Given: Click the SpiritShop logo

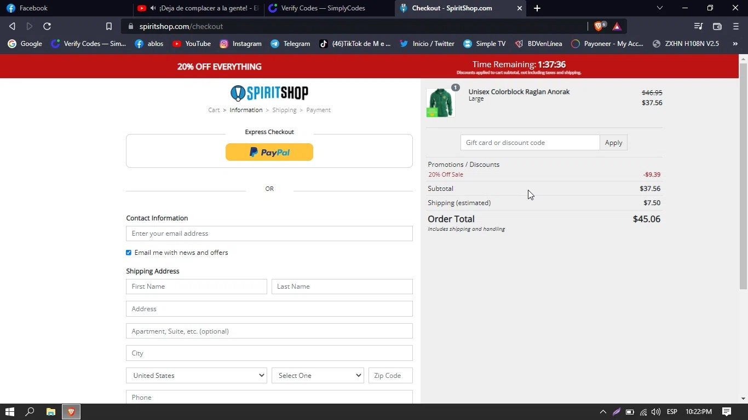Looking at the screenshot, I should [269, 93].
